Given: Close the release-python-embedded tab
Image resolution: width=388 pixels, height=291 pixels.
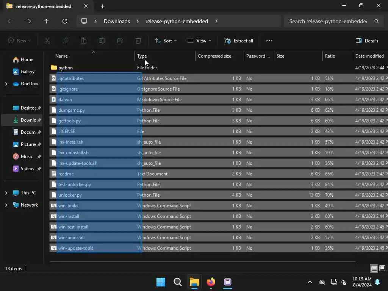Looking at the screenshot, I should (x=86, y=6).
